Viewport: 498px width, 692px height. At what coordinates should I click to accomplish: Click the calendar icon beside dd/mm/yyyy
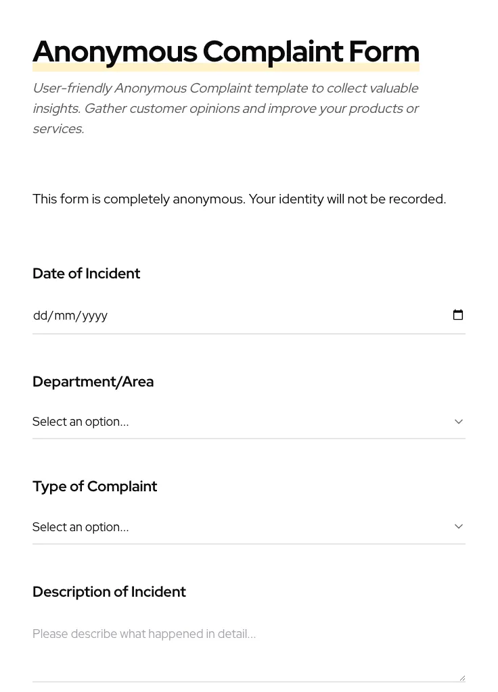(458, 315)
